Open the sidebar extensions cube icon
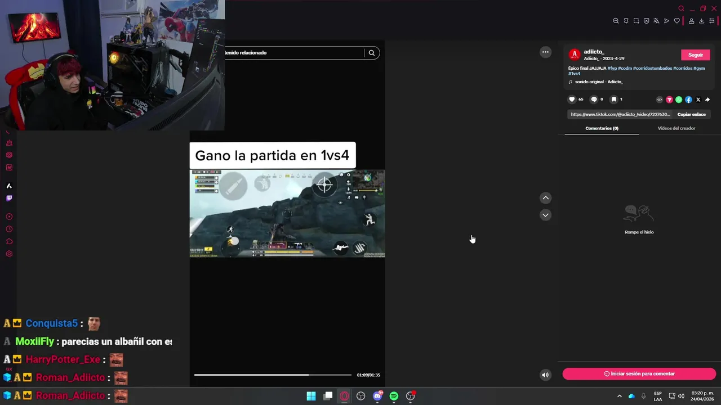This screenshot has height=405, width=721. [9, 241]
